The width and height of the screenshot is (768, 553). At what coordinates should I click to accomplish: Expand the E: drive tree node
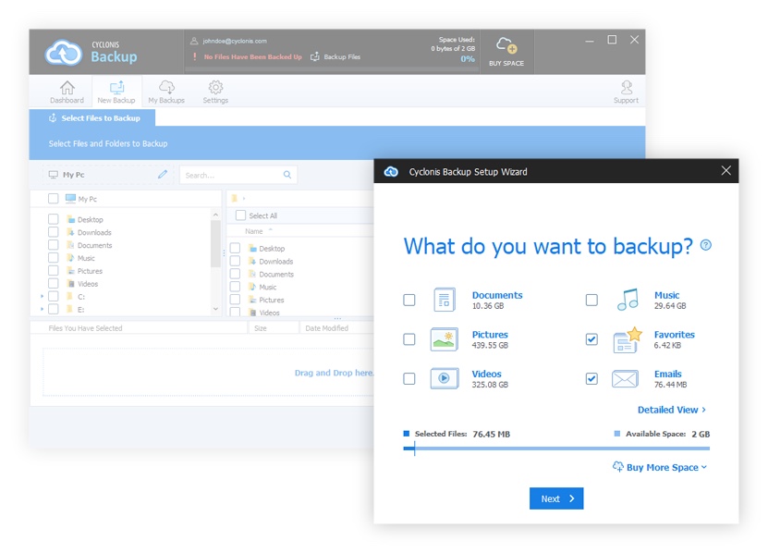tap(42, 310)
